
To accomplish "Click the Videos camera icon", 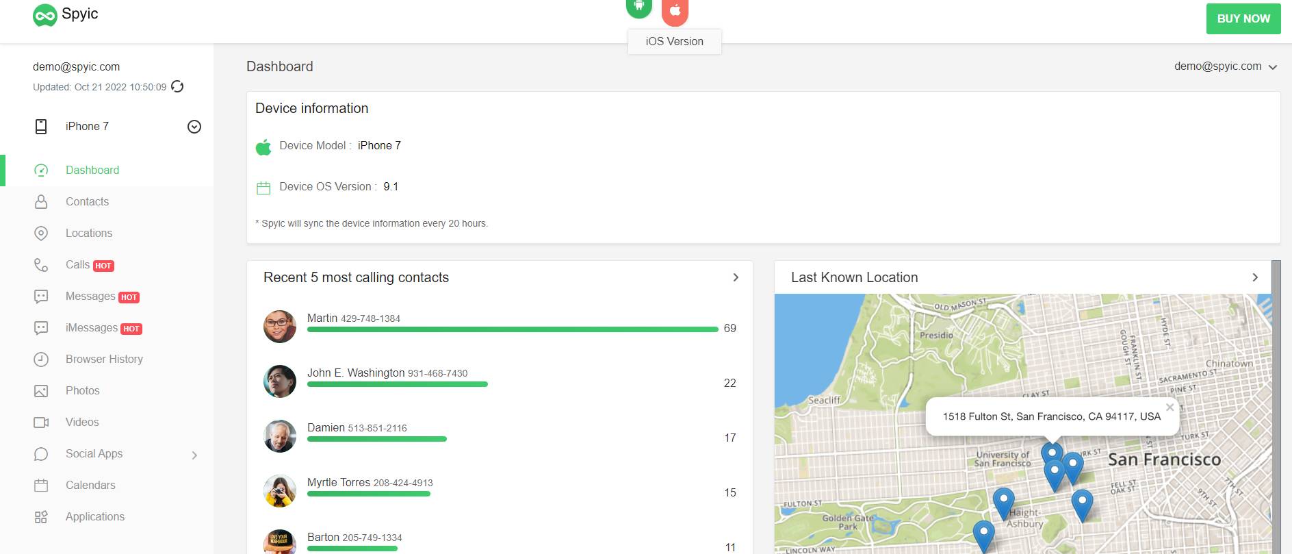I will [x=41, y=423].
